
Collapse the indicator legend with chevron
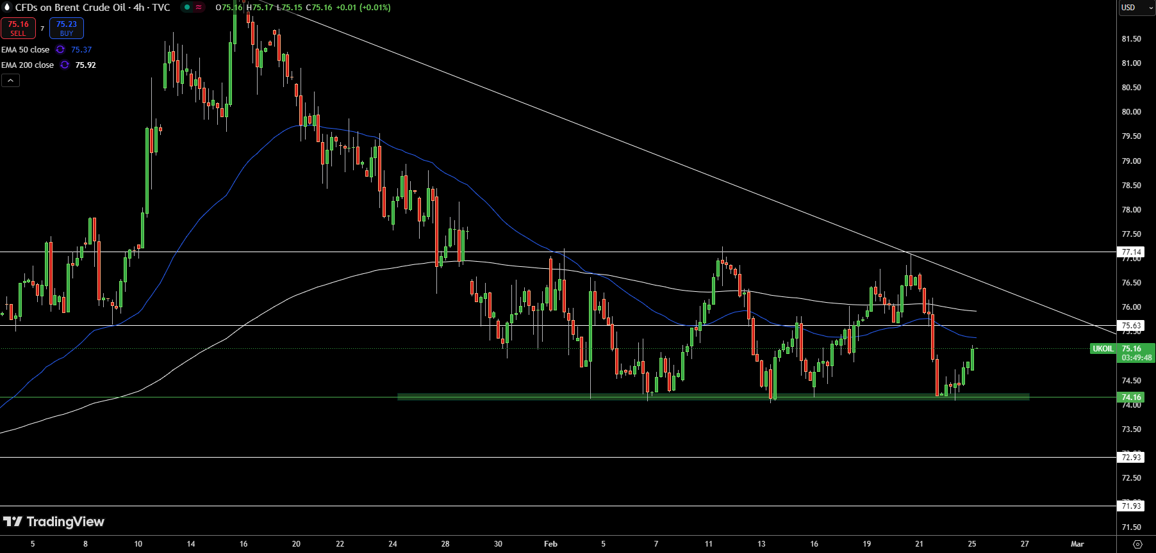10,80
